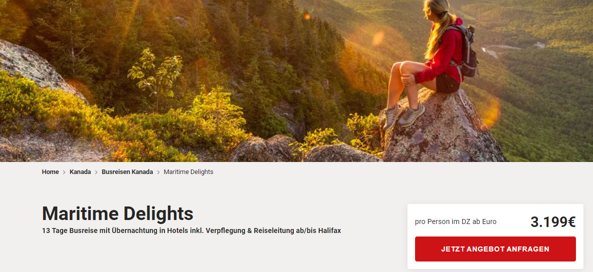Click the chevron before the Maritime Delights breadcrumb

(x=158, y=172)
